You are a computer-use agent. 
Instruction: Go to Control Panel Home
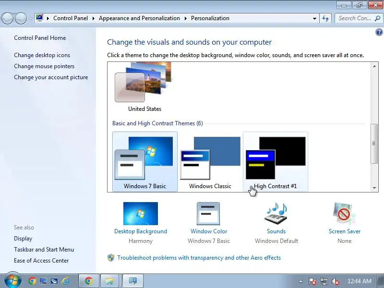[40, 38]
